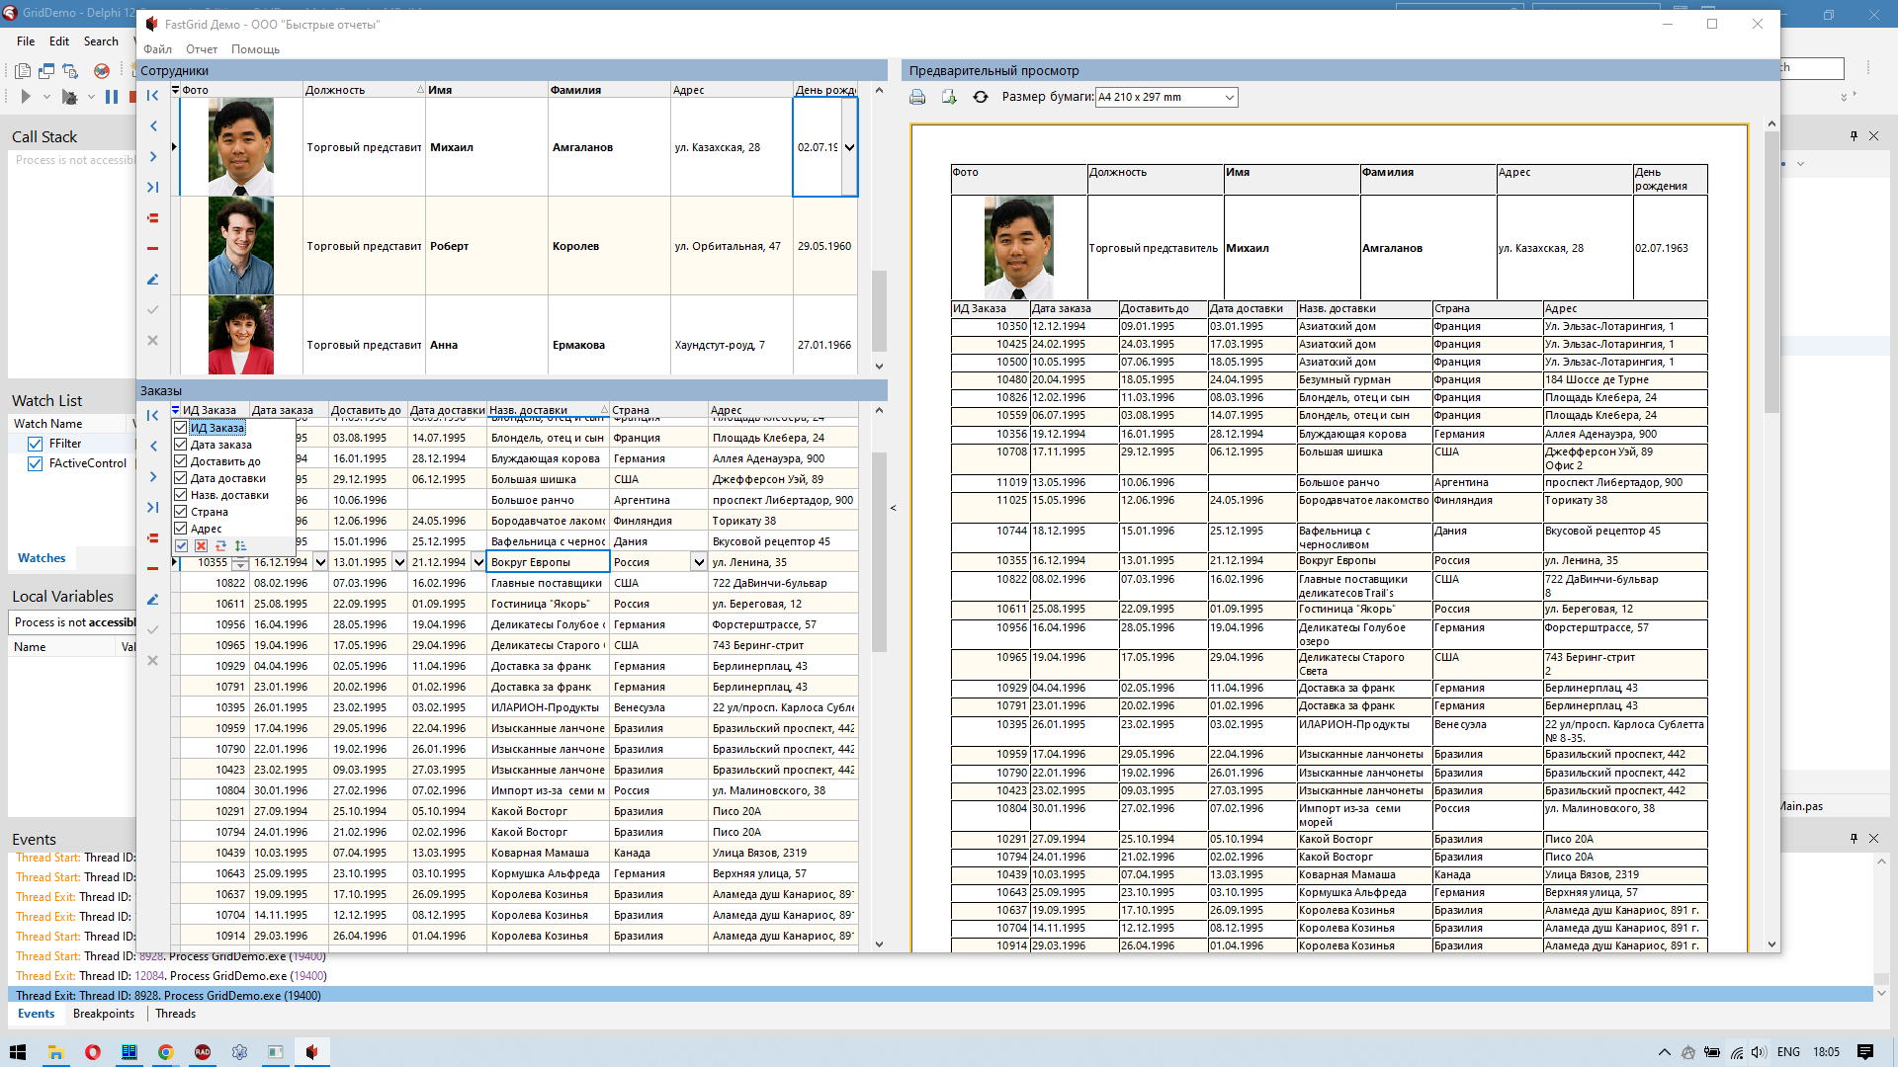Click the sort columns icon in popup

240,546
